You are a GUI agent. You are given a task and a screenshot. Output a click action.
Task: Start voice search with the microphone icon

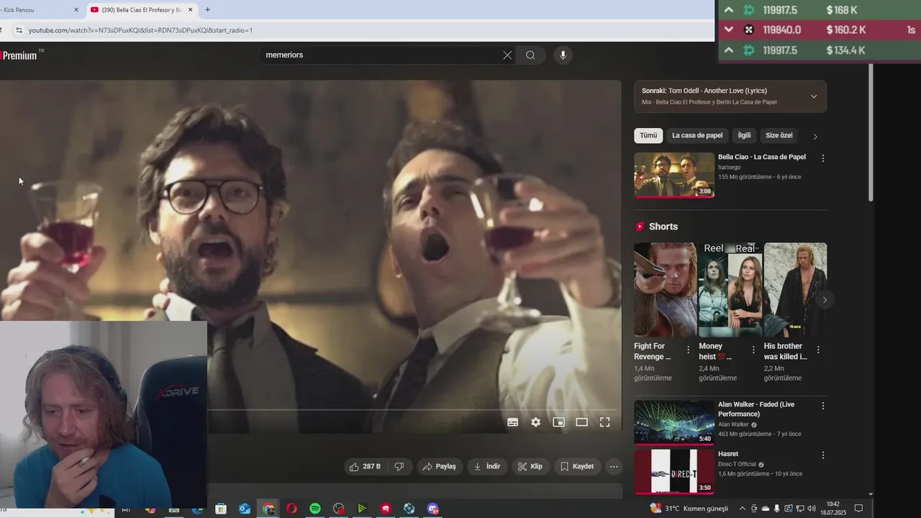[563, 55]
